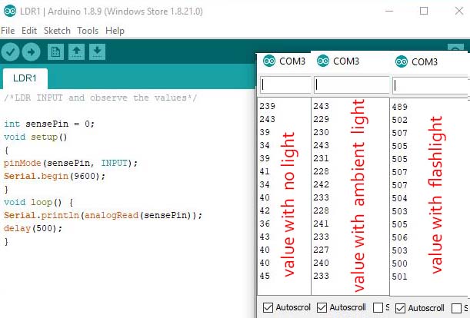
Task: Click the 'pinMode(sensePin, INPUT);' line
Action: (71, 163)
